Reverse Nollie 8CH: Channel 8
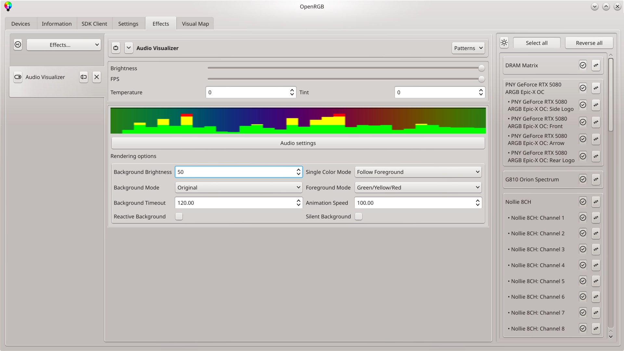 click(596, 329)
